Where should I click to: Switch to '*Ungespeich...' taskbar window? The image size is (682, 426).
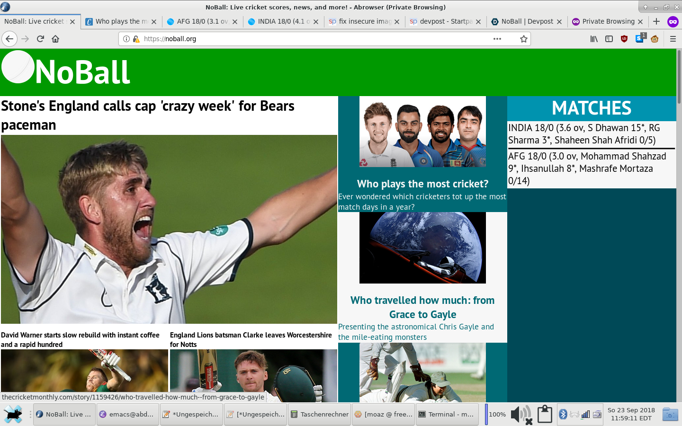(192, 414)
